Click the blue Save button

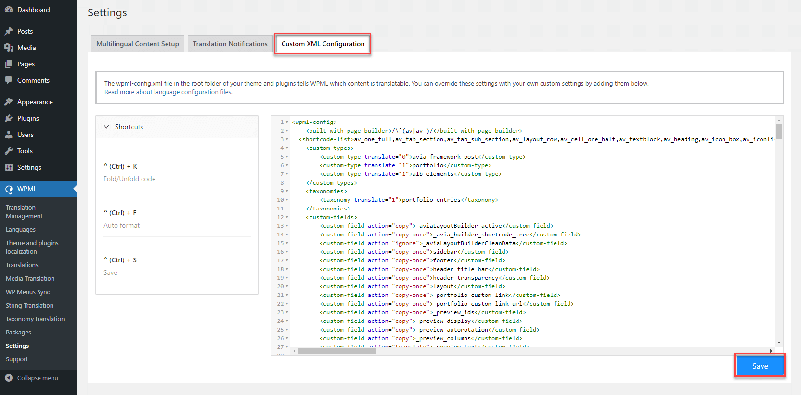[x=760, y=366]
